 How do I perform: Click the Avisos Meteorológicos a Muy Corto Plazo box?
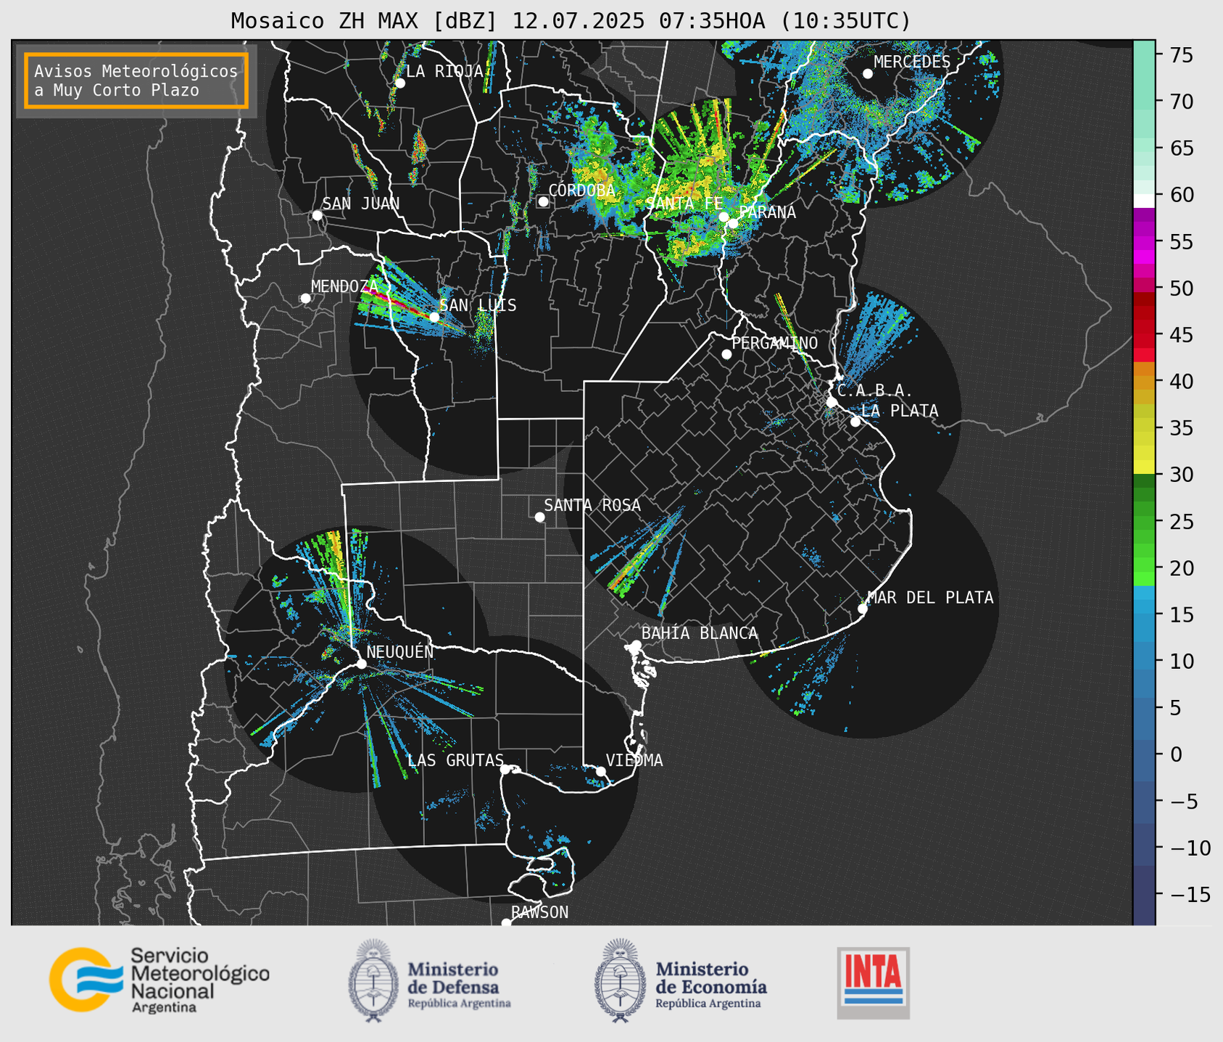point(136,80)
